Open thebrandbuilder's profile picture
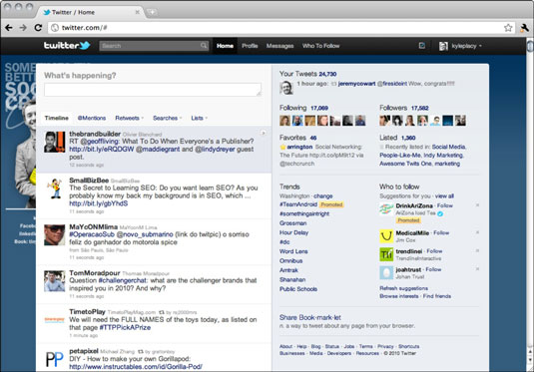 point(55,142)
